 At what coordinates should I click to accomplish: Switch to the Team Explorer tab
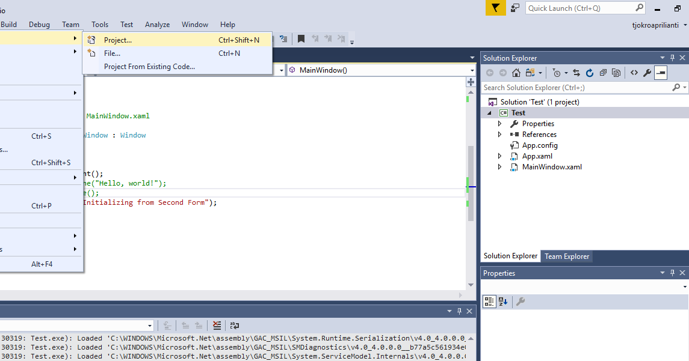pyautogui.click(x=566, y=256)
